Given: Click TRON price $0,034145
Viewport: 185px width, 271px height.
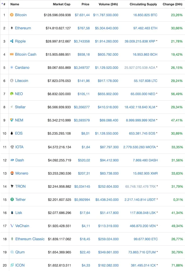Looking at the screenshot, I should [82, 187].
